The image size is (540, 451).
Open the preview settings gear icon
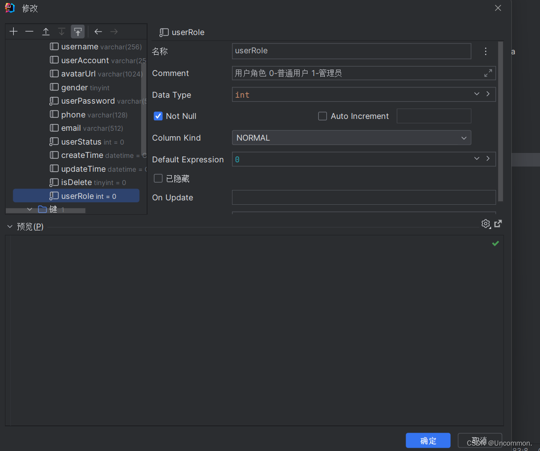tap(486, 224)
